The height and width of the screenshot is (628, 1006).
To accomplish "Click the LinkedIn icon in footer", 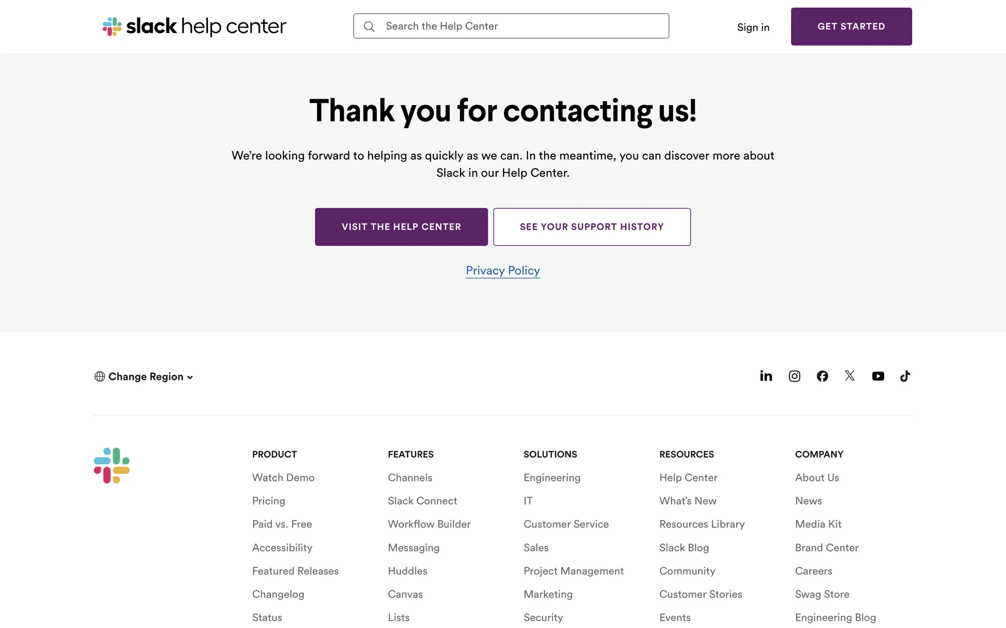I will pyautogui.click(x=766, y=376).
